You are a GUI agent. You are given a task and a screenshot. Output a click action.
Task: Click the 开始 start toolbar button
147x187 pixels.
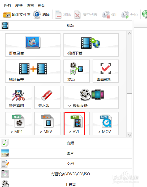tap(129, 15)
